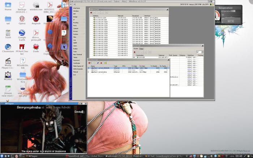Open Log in the WinBox sidebar menu
The width and height of the screenshot is (253, 158).
74,40
